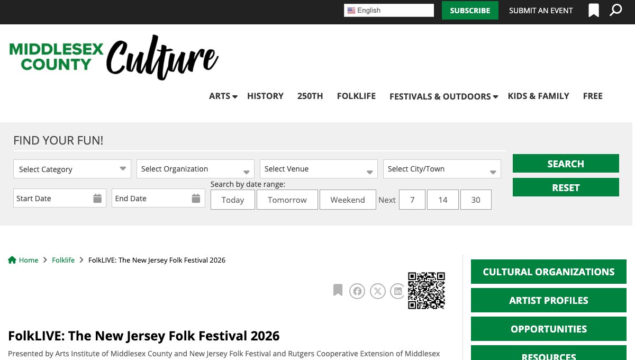The image size is (635, 360).
Task: Open the Select Organization dropdown
Action: pos(195,169)
